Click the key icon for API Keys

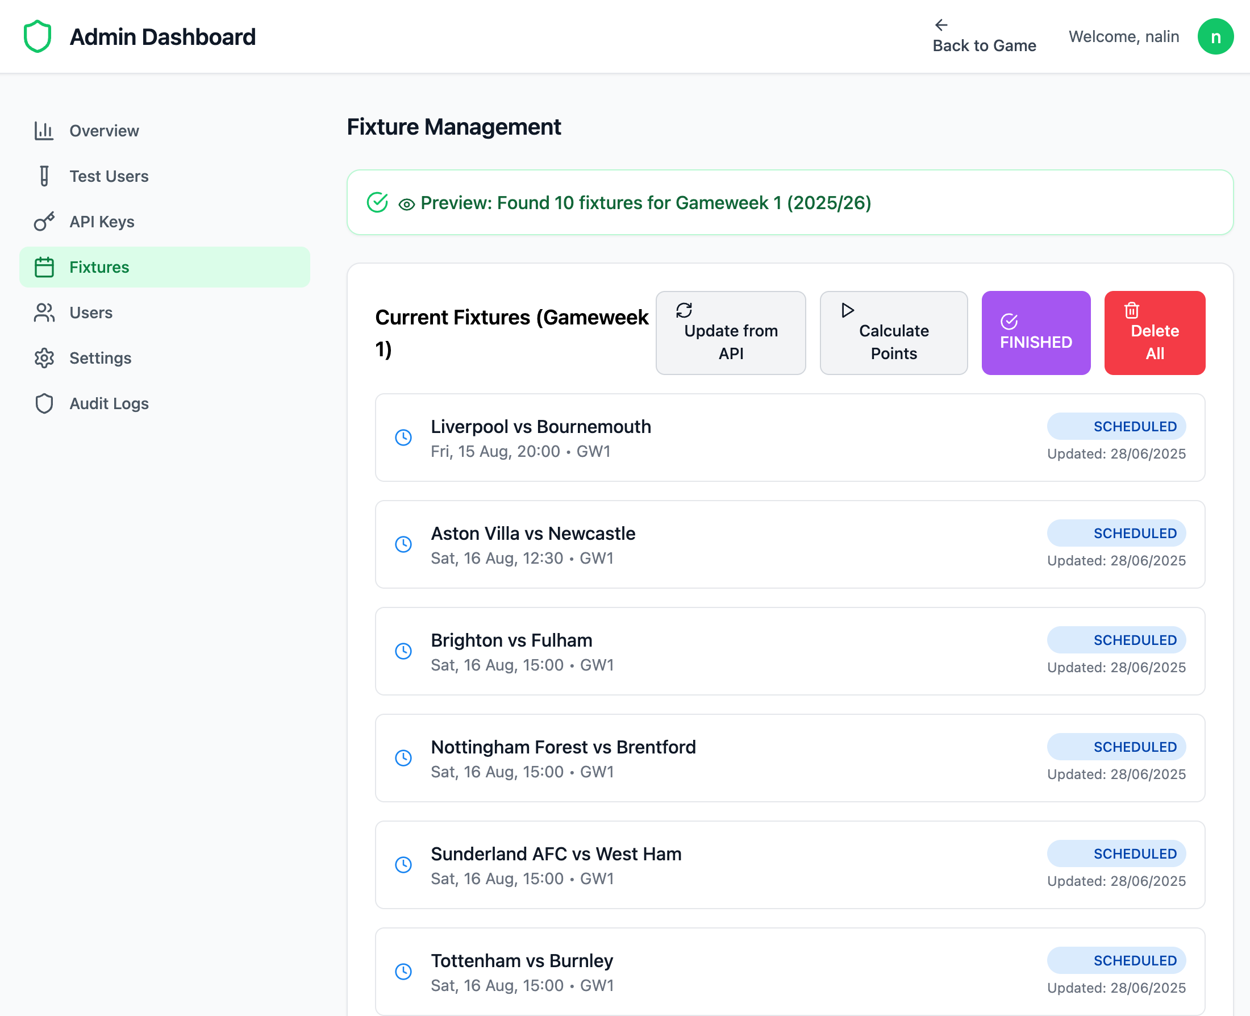tap(44, 222)
